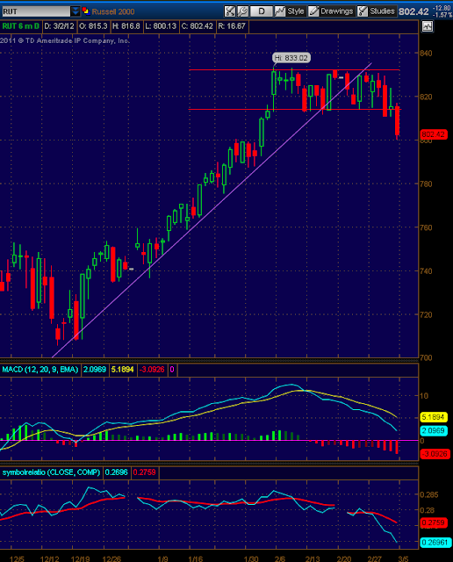Open the D timeframe button
The image size is (453, 562).
pos(262,11)
